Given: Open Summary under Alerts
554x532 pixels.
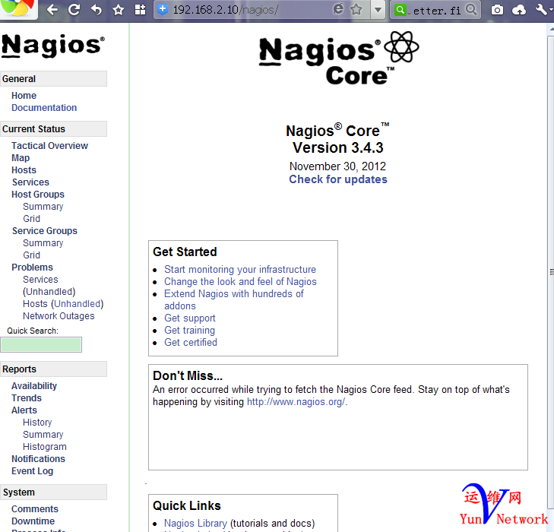Looking at the screenshot, I should [x=43, y=435].
